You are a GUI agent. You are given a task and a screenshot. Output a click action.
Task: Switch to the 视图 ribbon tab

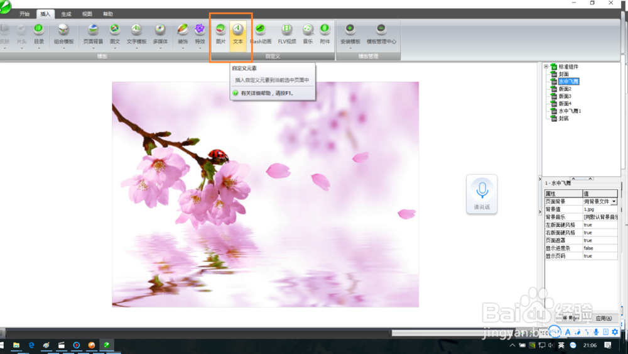(x=87, y=14)
